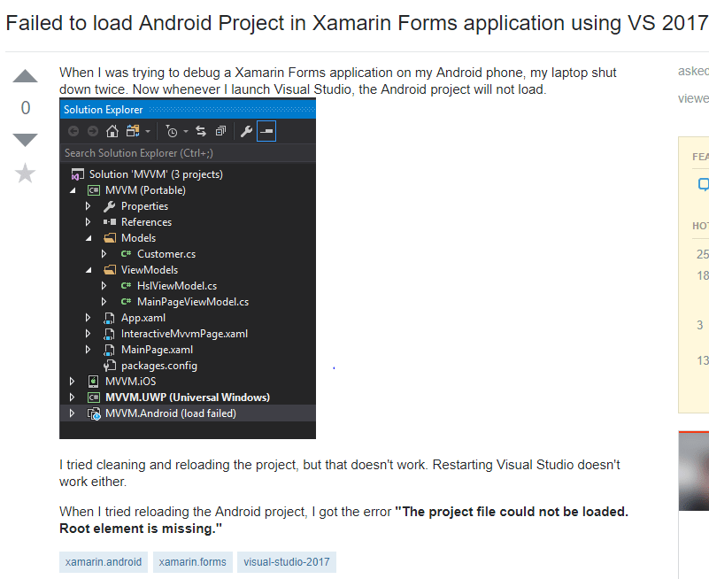The width and height of the screenshot is (709, 579).
Task: Click the Back arrow in Solution Explorer toolbar
Action: click(x=73, y=131)
